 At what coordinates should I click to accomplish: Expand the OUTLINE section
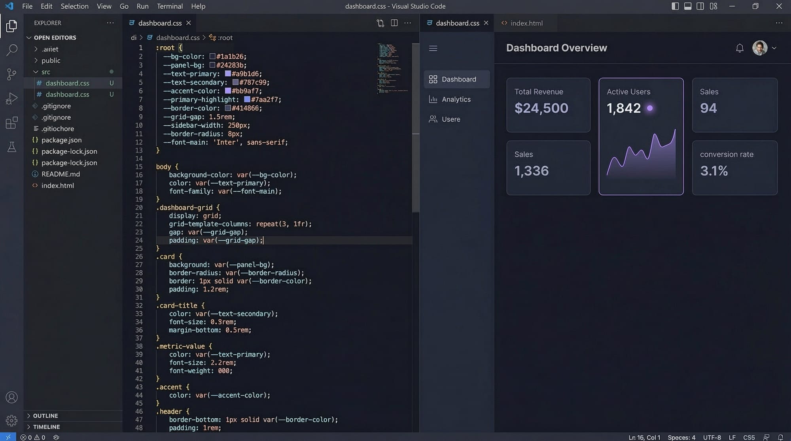click(45, 416)
